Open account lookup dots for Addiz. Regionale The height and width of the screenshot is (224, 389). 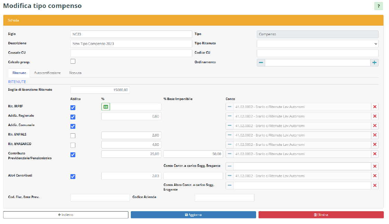[229, 116]
